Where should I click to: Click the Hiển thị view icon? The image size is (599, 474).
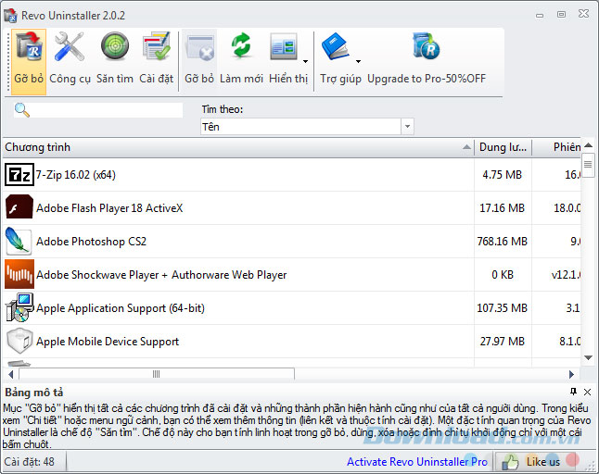(x=284, y=46)
